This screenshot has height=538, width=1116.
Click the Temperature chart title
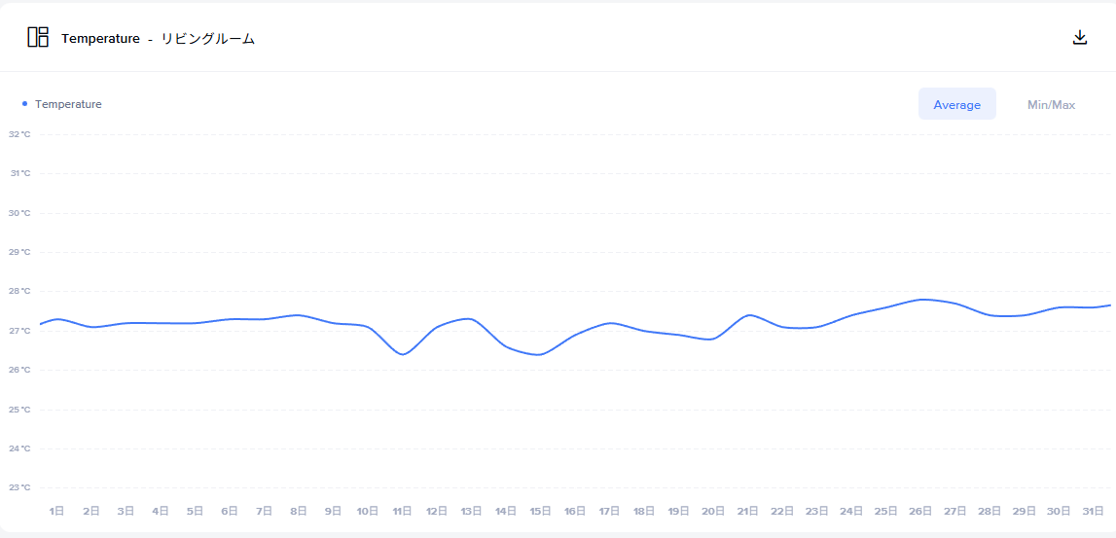100,39
